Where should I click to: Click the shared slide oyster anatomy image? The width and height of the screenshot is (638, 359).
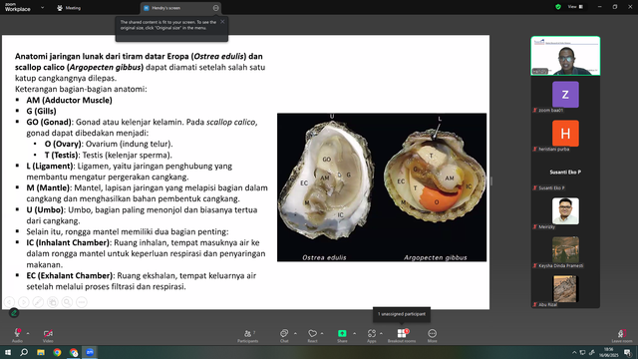pos(382,187)
